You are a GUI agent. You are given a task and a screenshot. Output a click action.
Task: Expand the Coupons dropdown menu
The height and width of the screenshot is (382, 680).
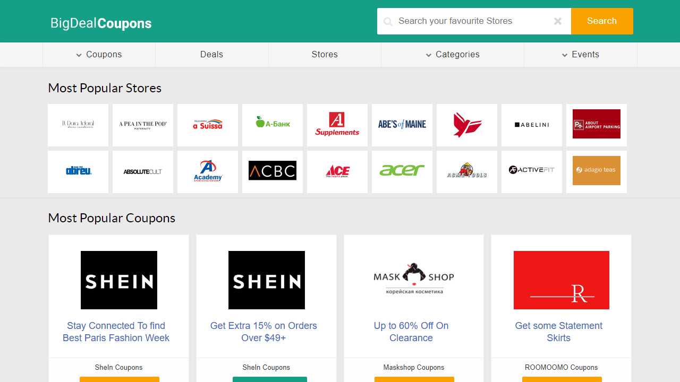click(99, 55)
